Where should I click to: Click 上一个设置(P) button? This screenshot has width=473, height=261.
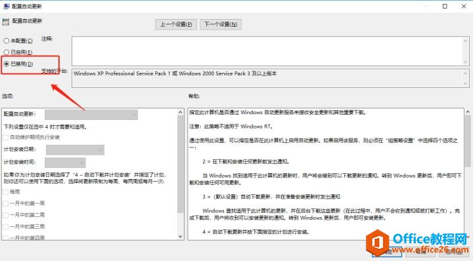(x=176, y=24)
